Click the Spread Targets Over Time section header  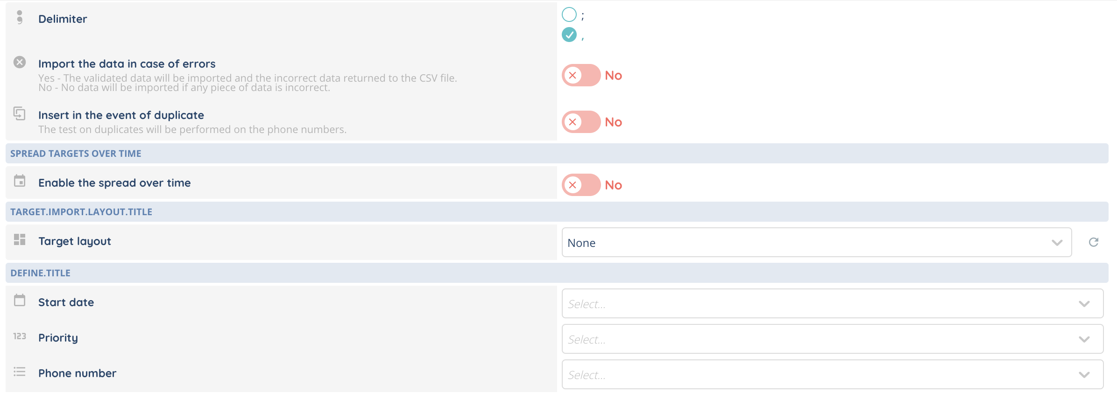[76, 154]
